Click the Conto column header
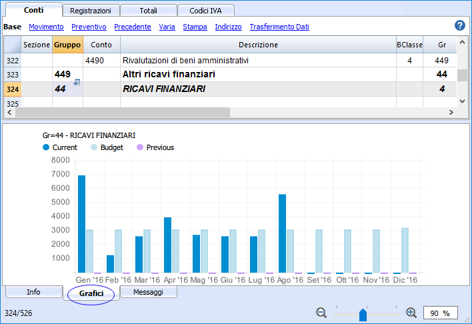Screen dimensions: 472x324 tap(101, 45)
